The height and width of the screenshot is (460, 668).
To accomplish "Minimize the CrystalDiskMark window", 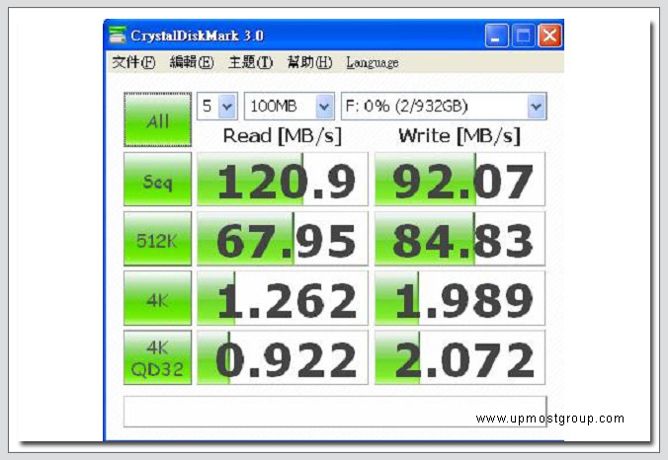I will [496, 36].
